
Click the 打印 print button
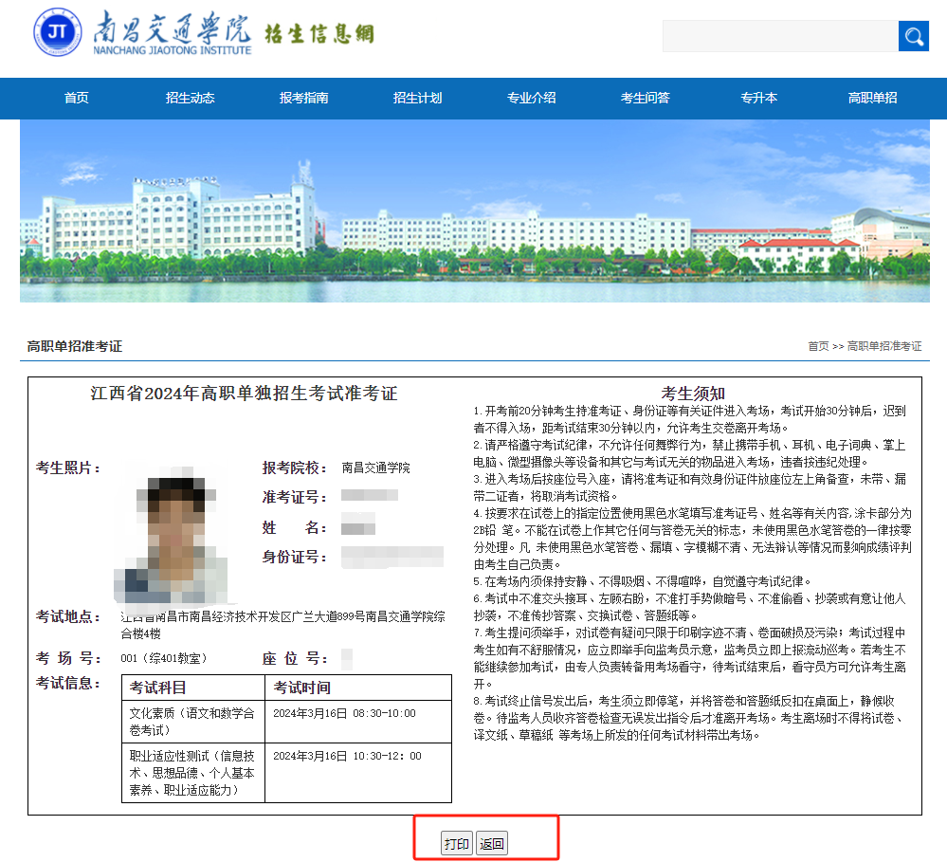[x=457, y=842]
